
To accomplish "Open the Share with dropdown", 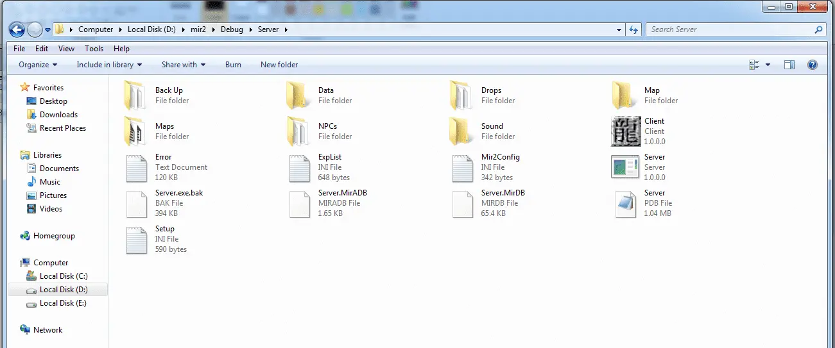I will (x=184, y=65).
